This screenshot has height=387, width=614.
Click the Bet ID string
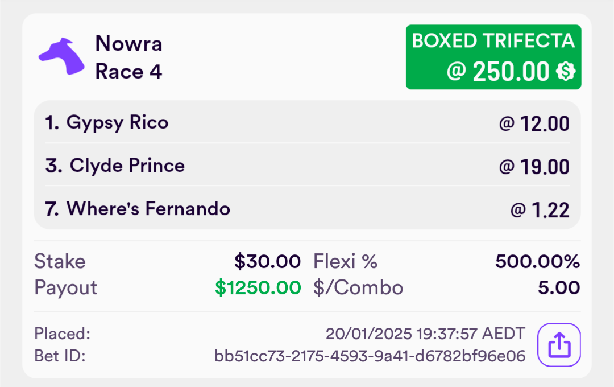pos(370,356)
